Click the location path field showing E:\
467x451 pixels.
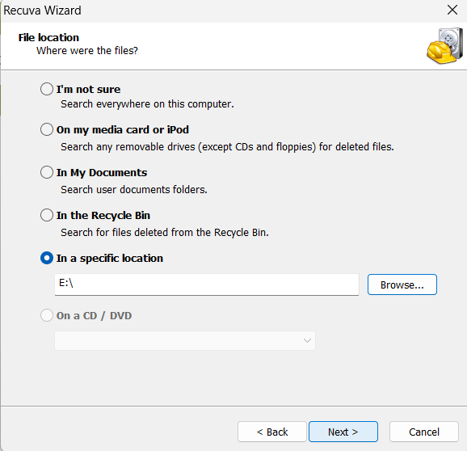coord(207,285)
